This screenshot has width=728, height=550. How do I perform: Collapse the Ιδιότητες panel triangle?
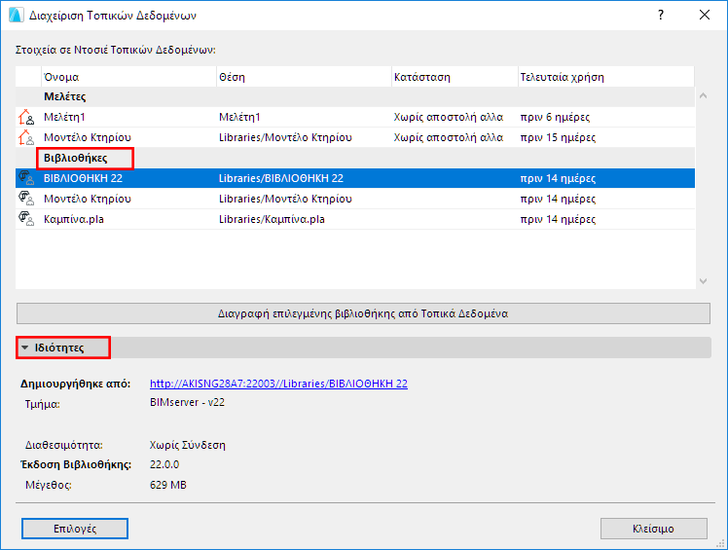click(25, 348)
